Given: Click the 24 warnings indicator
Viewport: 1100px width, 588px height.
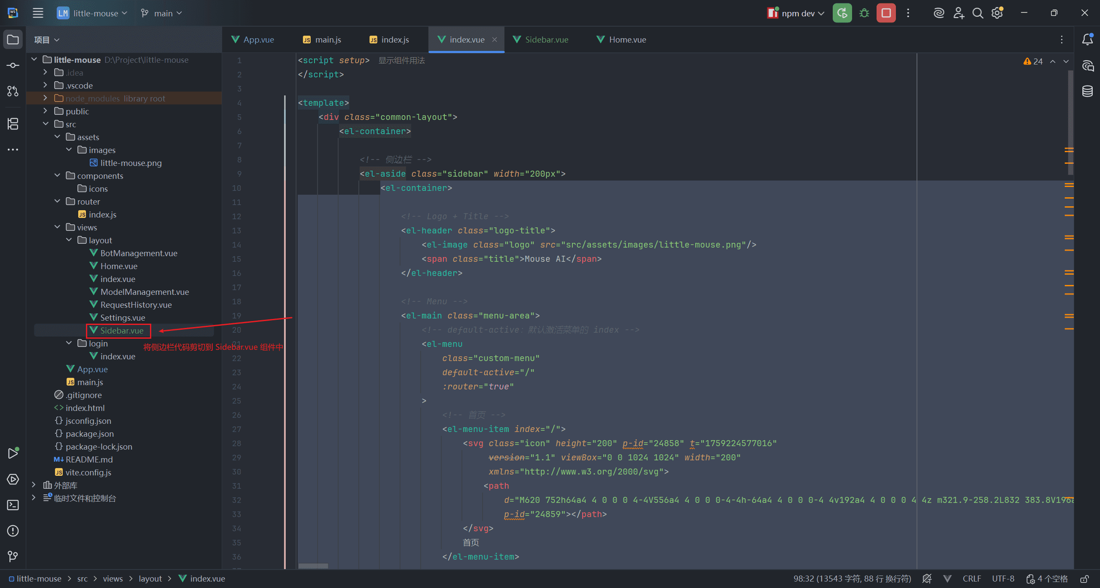Looking at the screenshot, I should [1033, 61].
